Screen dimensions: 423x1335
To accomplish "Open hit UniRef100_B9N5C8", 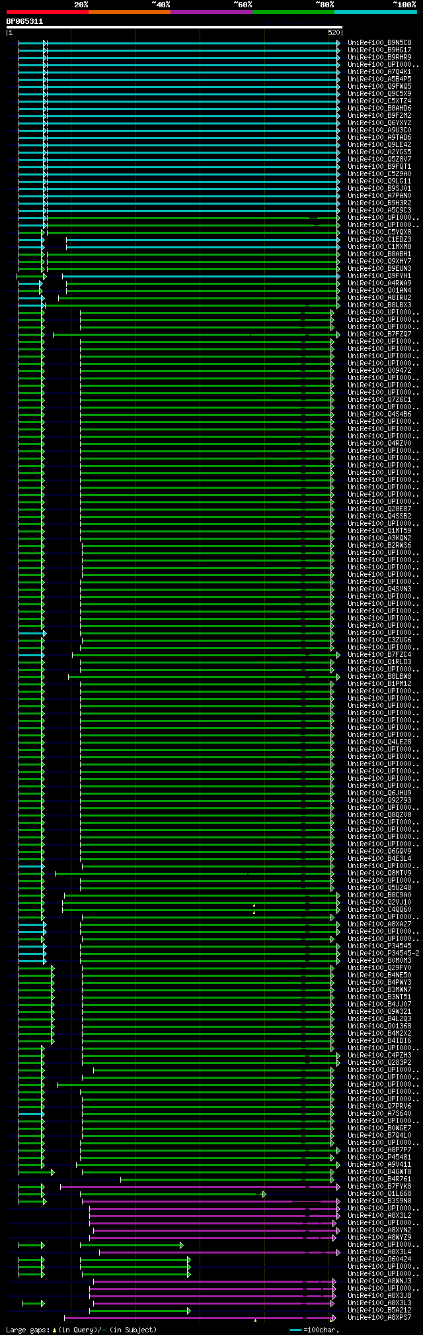I will 379,43.
